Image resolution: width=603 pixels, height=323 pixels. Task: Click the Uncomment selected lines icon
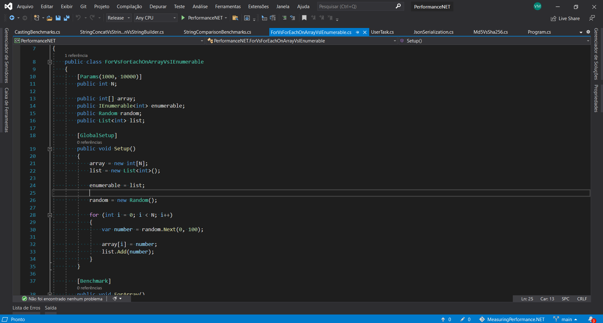pyautogui.click(x=293, y=18)
